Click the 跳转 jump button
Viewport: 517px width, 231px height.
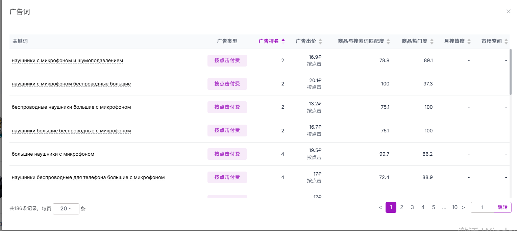click(x=502, y=207)
